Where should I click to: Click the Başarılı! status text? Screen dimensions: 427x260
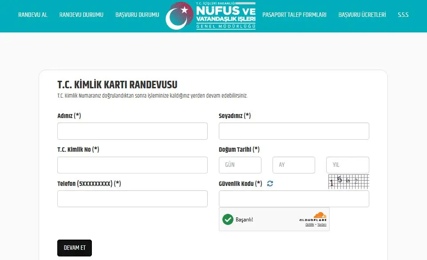pos(244,220)
